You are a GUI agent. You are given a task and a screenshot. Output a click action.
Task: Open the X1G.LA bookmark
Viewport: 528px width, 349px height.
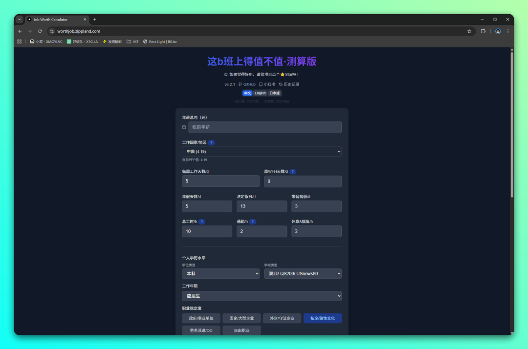point(83,41)
